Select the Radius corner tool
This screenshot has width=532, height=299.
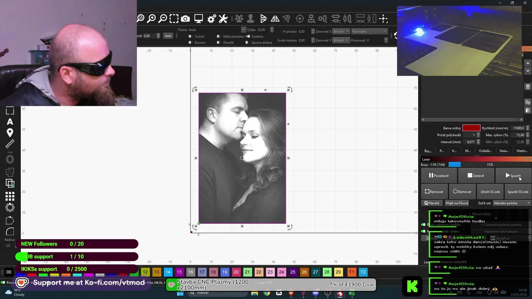pyautogui.click(x=10, y=232)
